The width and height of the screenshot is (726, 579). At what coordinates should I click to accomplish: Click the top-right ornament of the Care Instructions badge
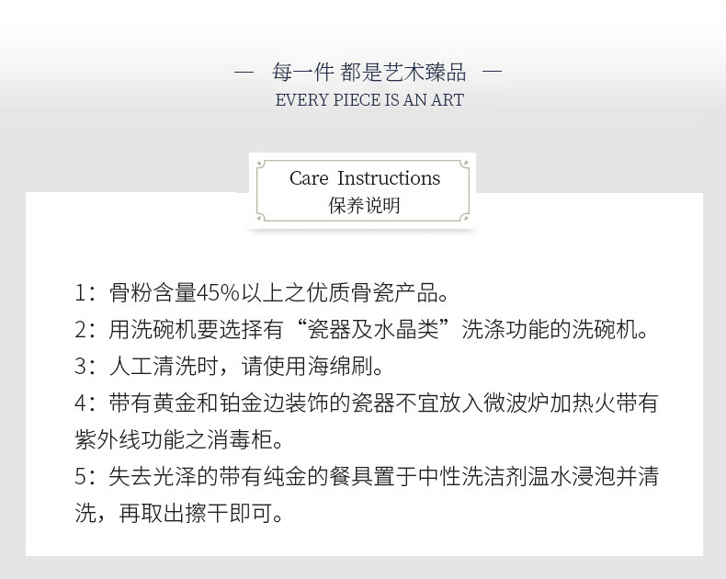point(466,165)
